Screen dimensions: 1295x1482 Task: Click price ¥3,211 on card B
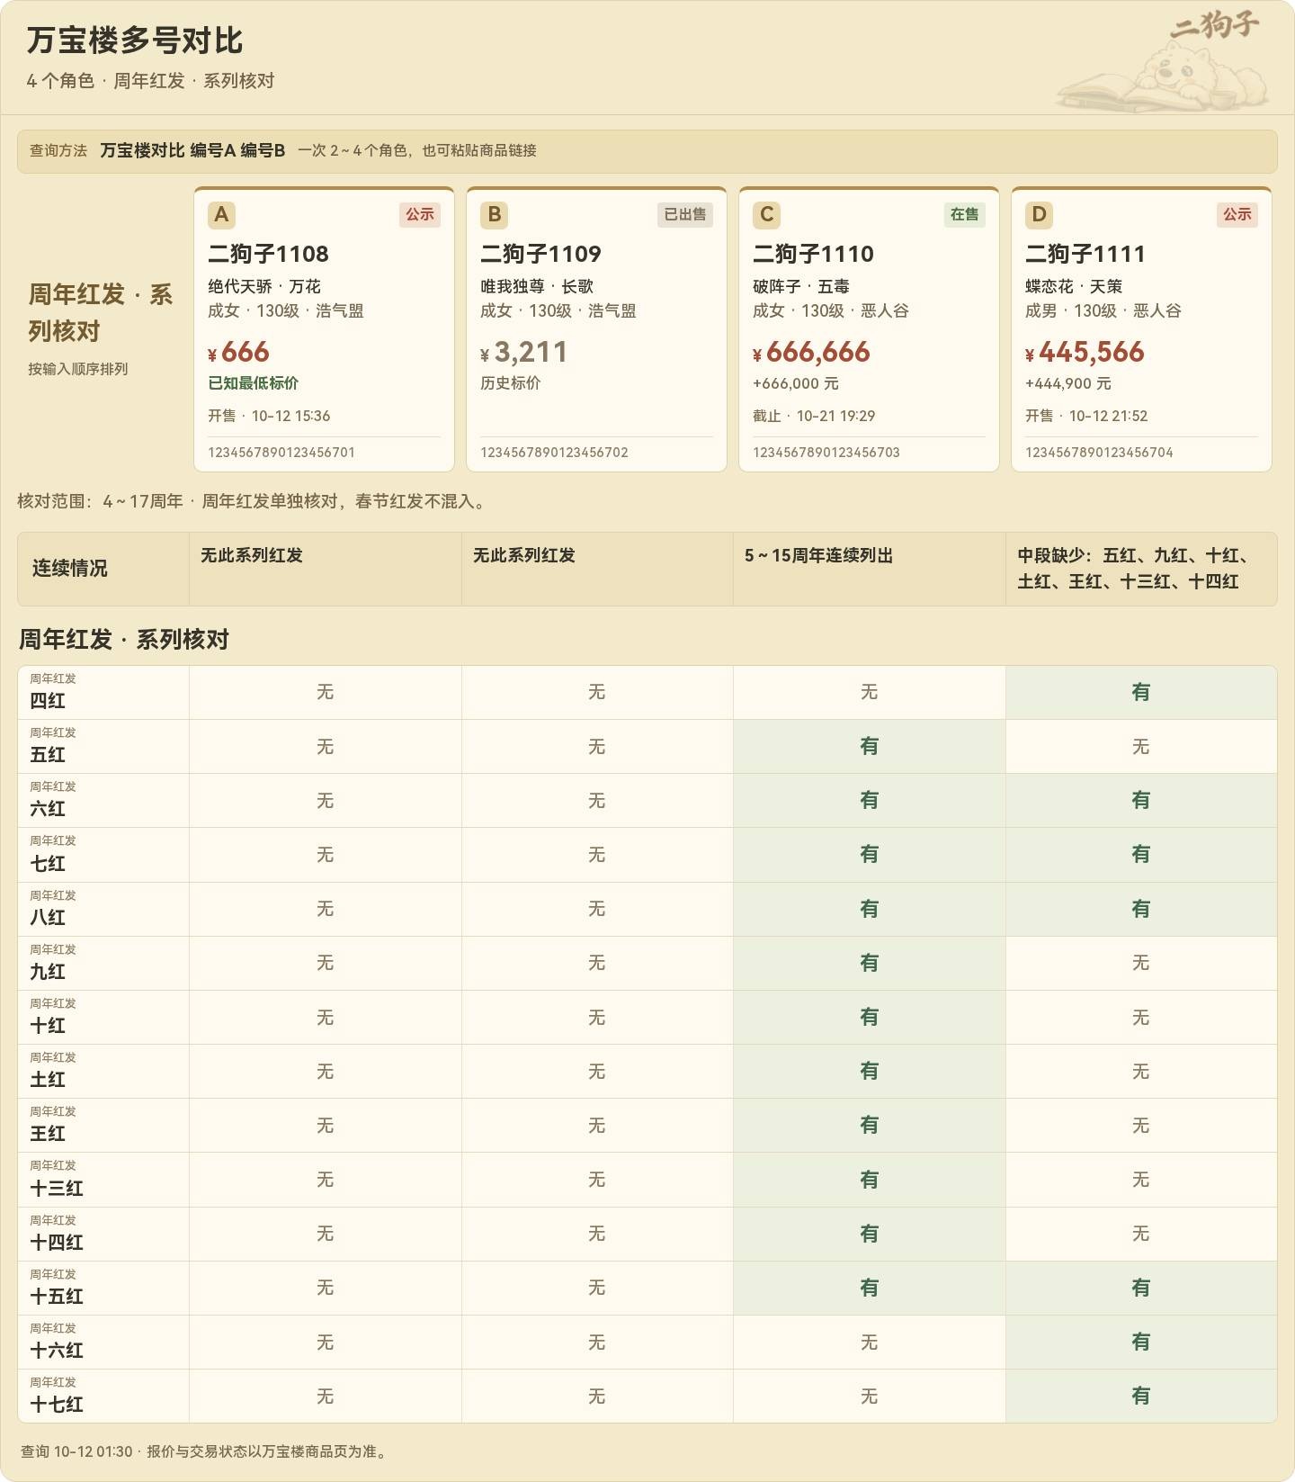(523, 352)
